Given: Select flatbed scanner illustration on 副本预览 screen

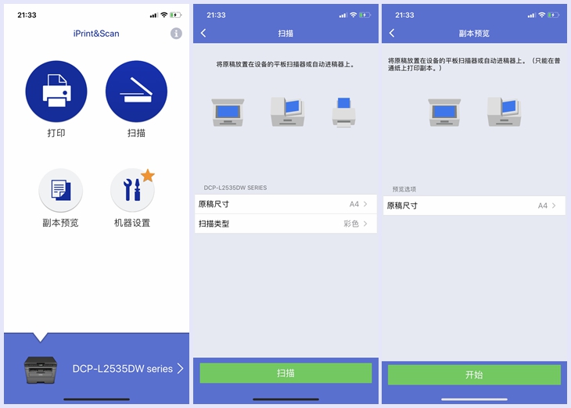Looking at the screenshot, I should click(x=444, y=112).
